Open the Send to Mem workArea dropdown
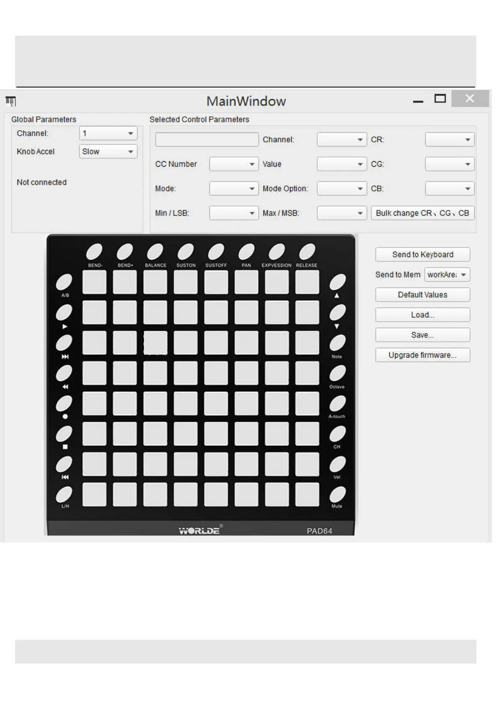The image size is (499, 705). click(x=447, y=275)
